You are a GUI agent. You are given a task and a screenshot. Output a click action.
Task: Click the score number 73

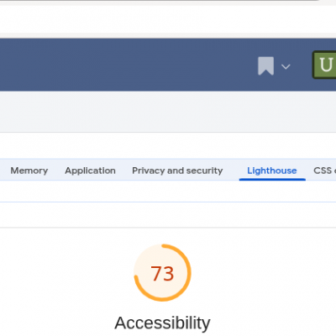tap(162, 273)
